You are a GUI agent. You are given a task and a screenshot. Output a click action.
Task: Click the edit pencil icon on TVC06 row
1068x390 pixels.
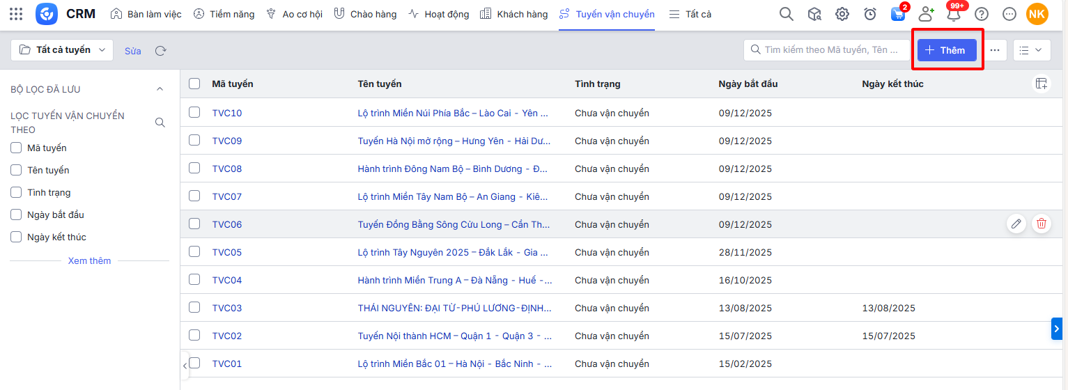tap(1016, 224)
